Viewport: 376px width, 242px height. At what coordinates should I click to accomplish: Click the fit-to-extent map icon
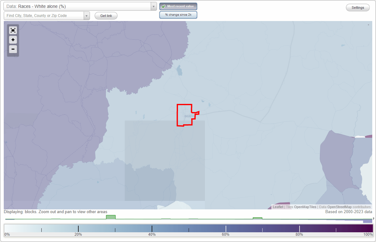pos(13,30)
